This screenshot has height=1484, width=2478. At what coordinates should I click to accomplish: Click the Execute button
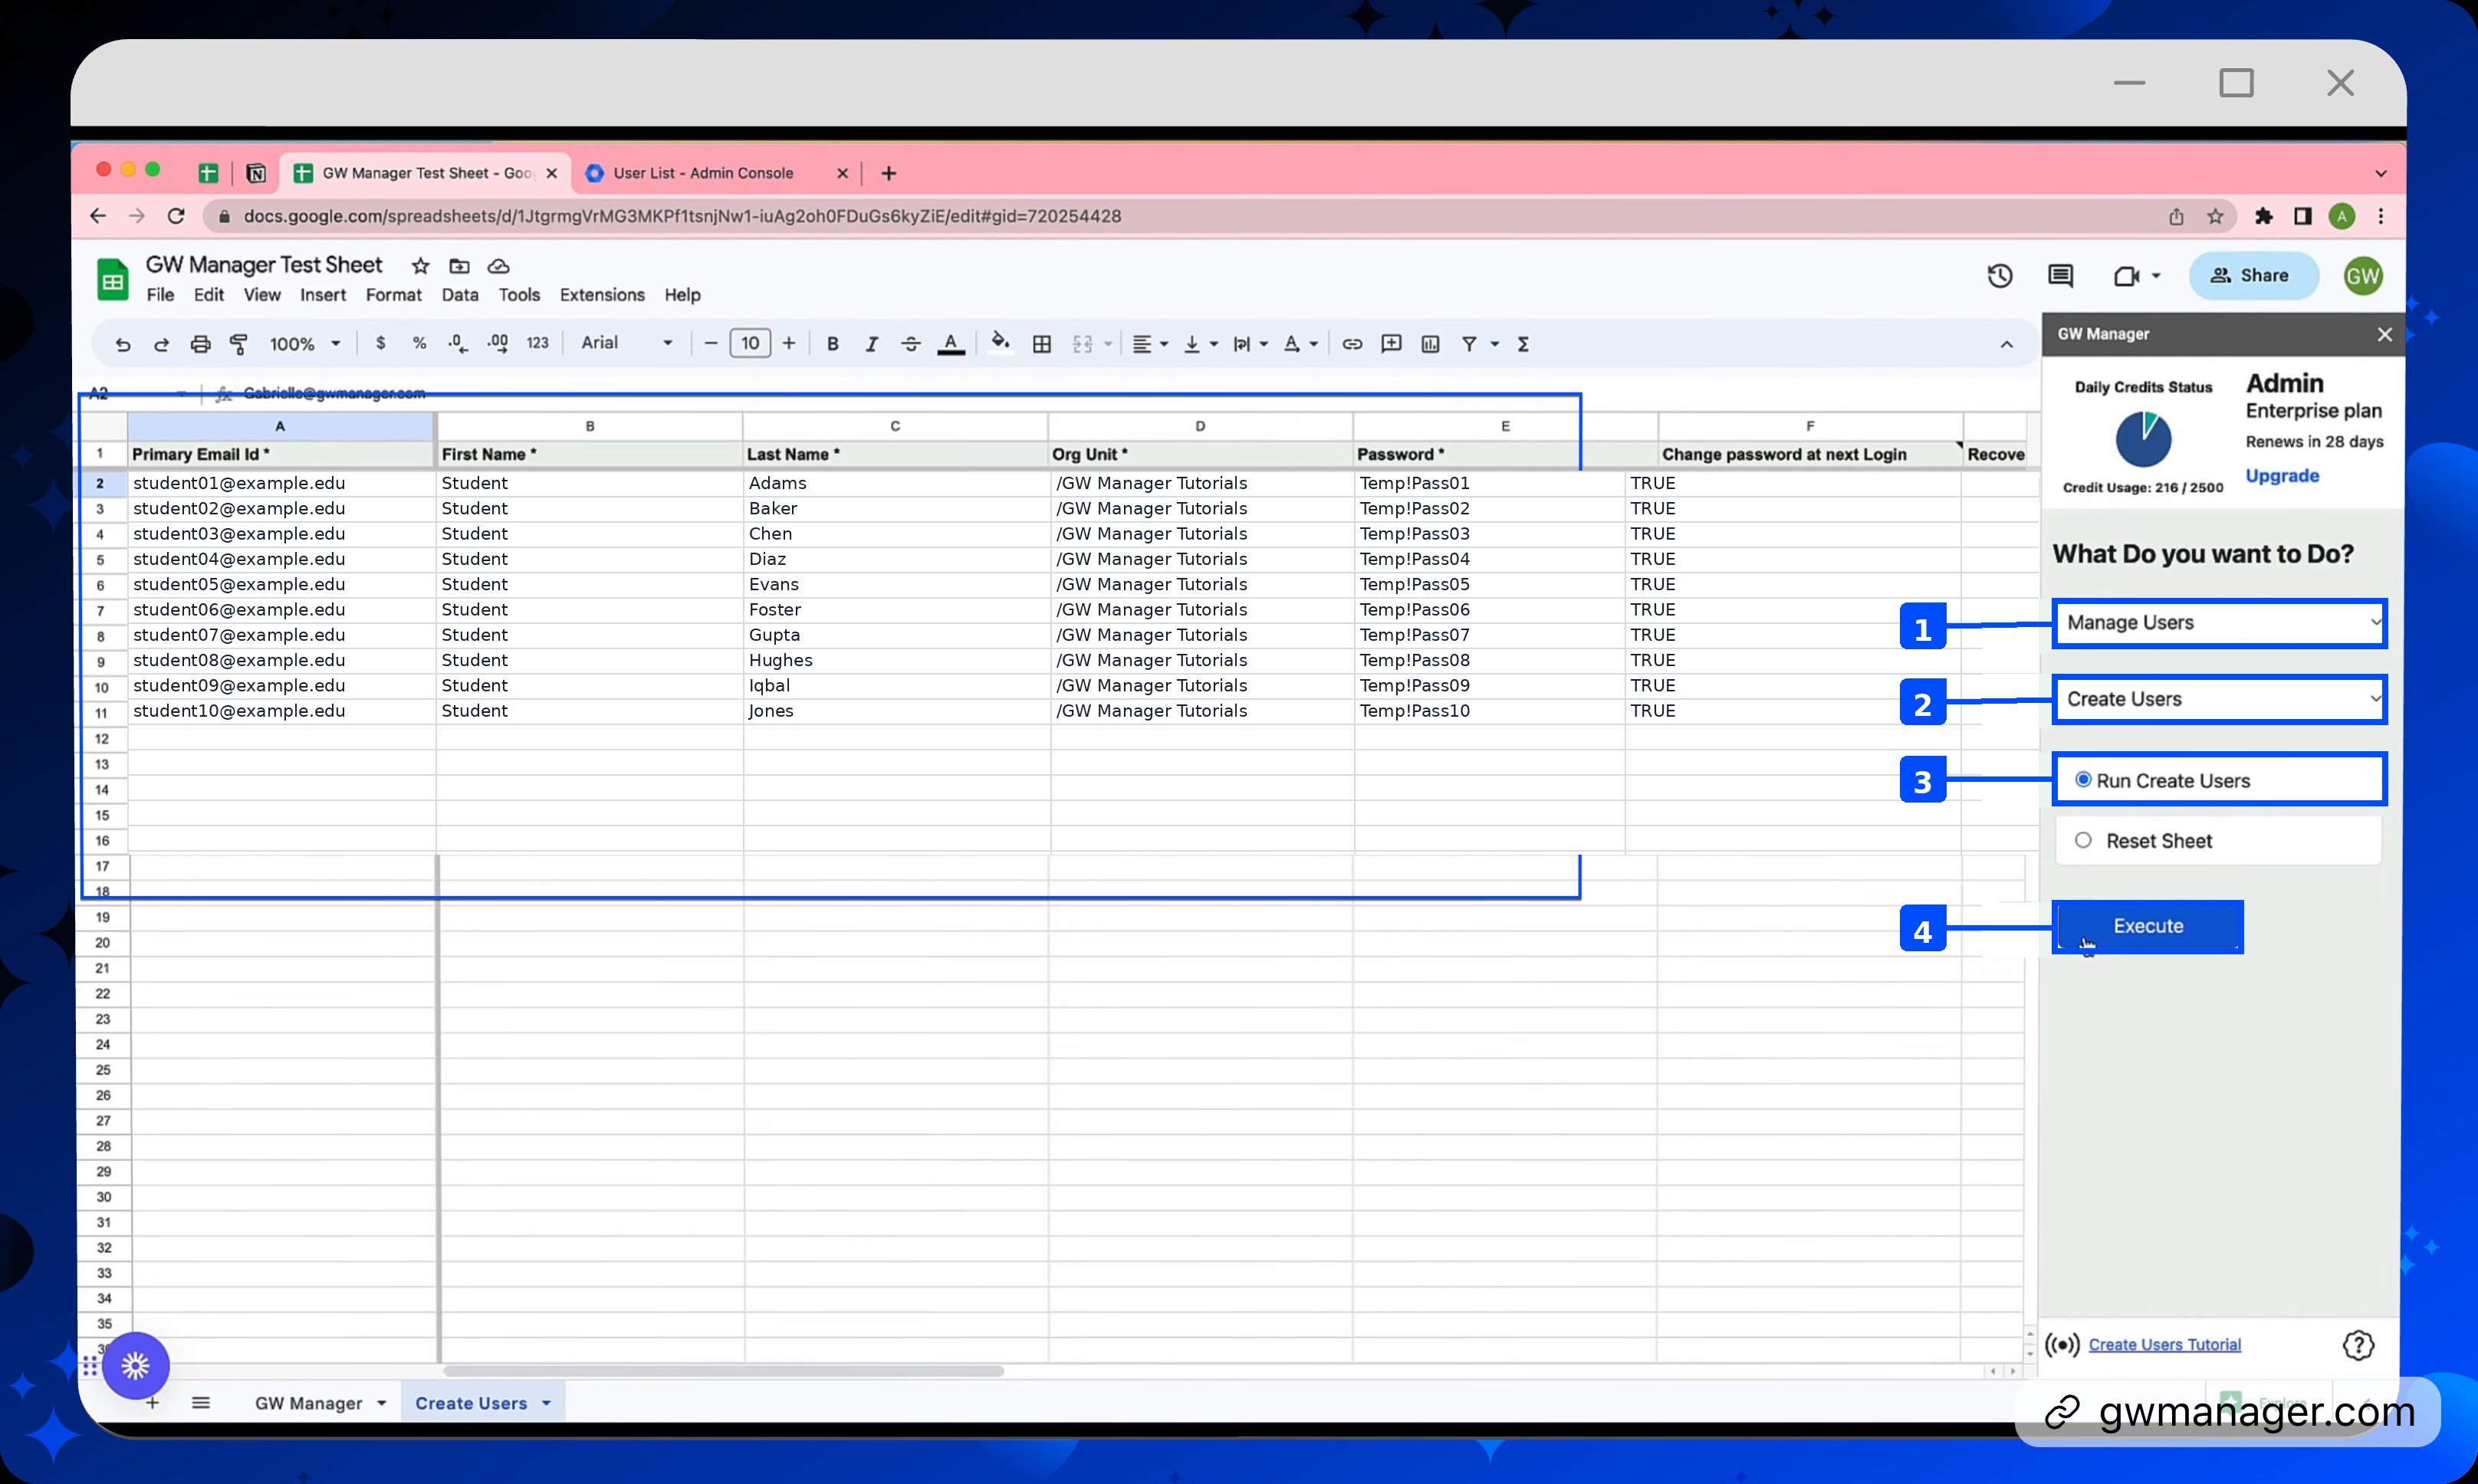point(2148,926)
